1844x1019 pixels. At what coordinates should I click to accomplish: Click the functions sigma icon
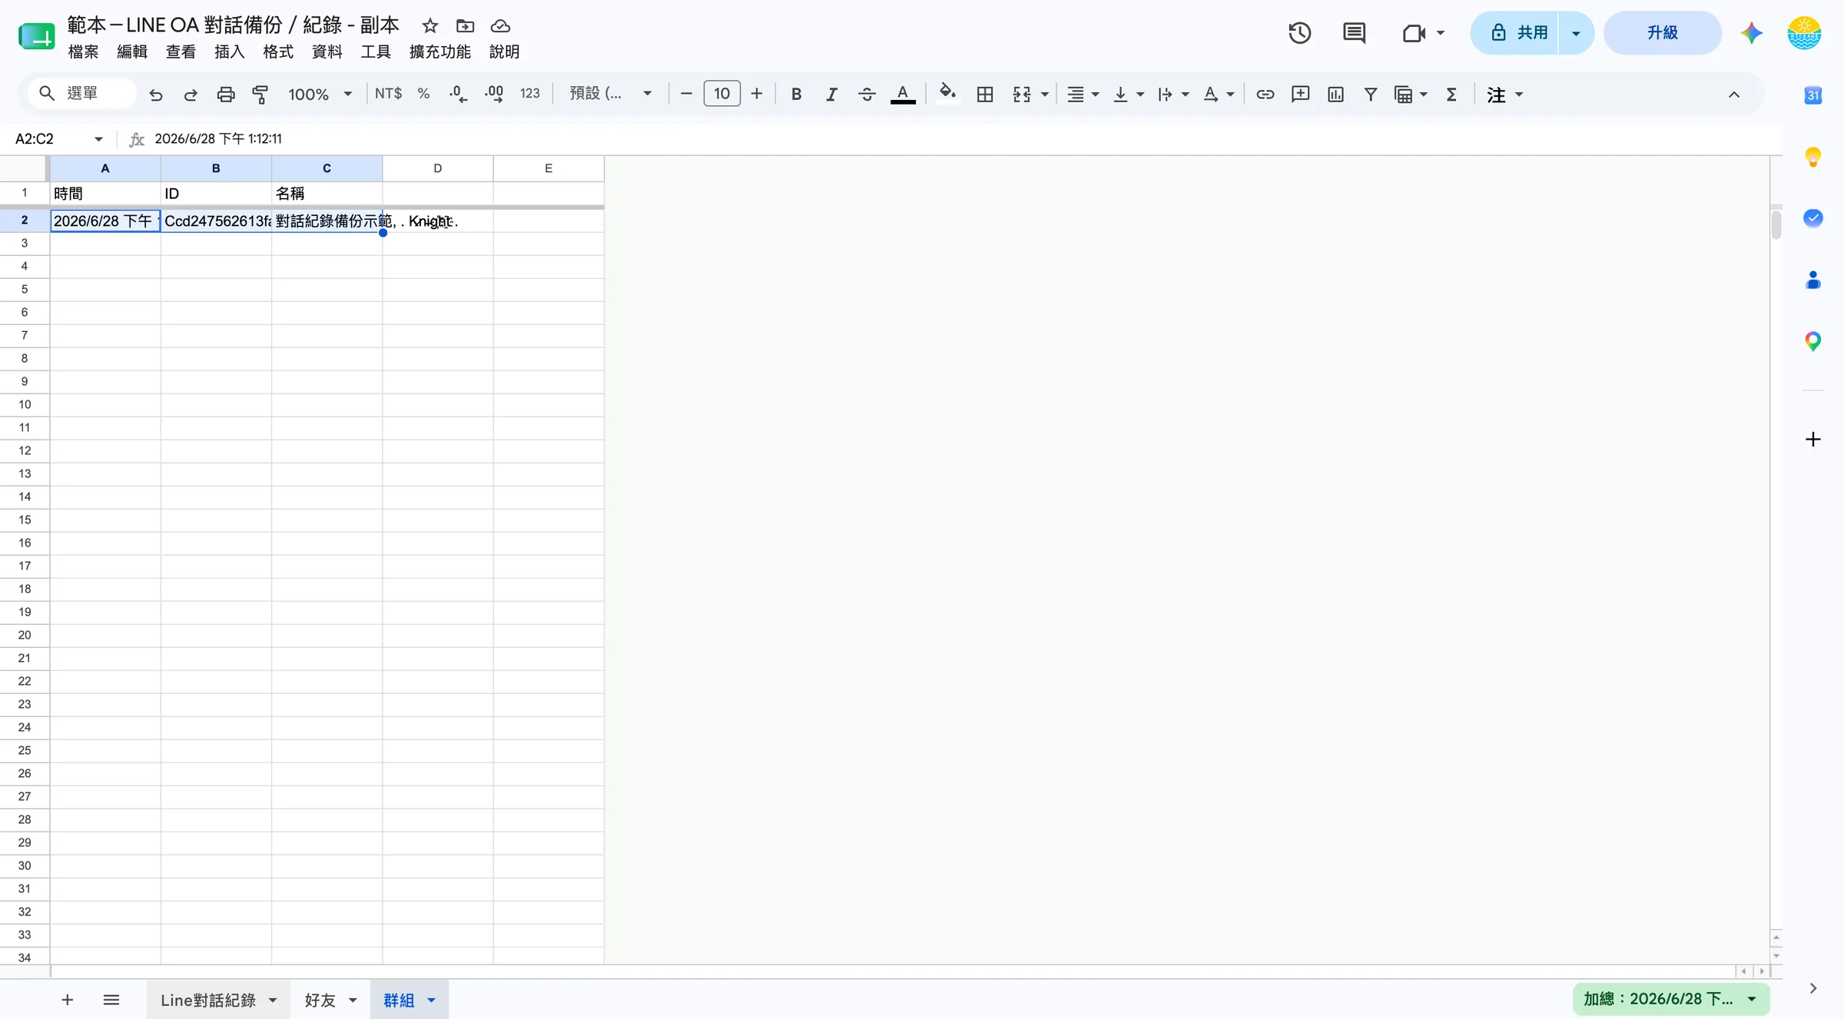click(x=1451, y=94)
